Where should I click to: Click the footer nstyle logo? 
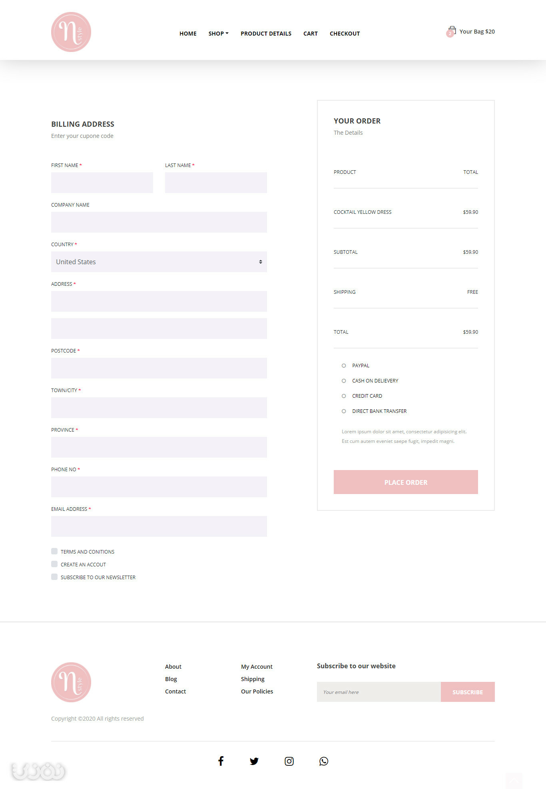[x=71, y=682]
